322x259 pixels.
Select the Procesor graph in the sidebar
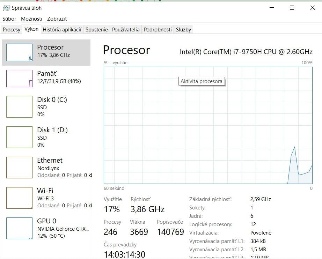tap(45, 51)
